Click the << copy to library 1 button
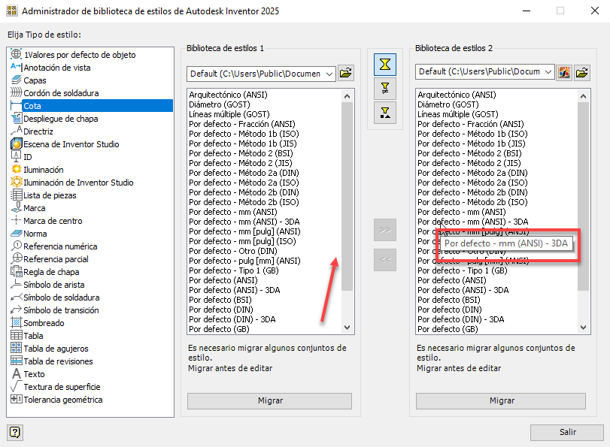The image size is (610, 447). tap(385, 260)
